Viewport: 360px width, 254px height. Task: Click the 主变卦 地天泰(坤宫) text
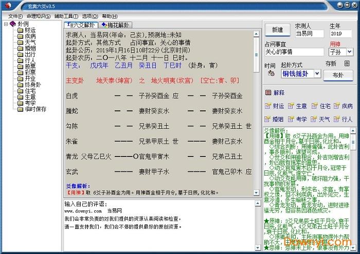coord(114,81)
